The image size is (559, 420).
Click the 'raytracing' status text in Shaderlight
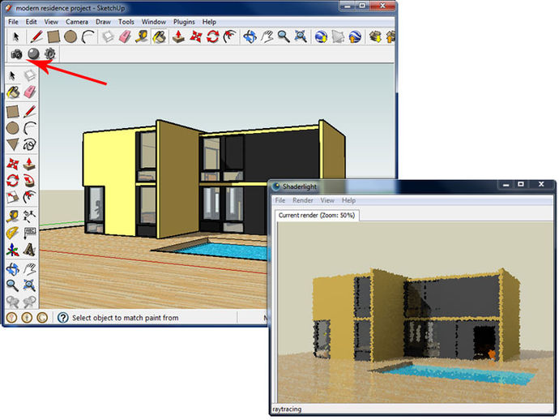(x=287, y=409)
